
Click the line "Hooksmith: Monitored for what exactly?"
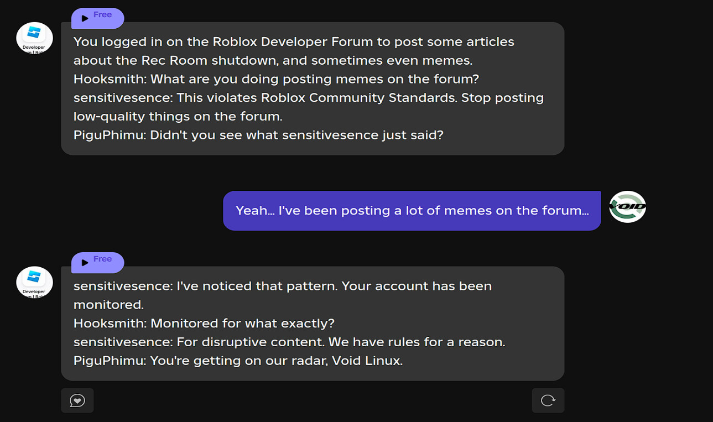tap(204, 324)
